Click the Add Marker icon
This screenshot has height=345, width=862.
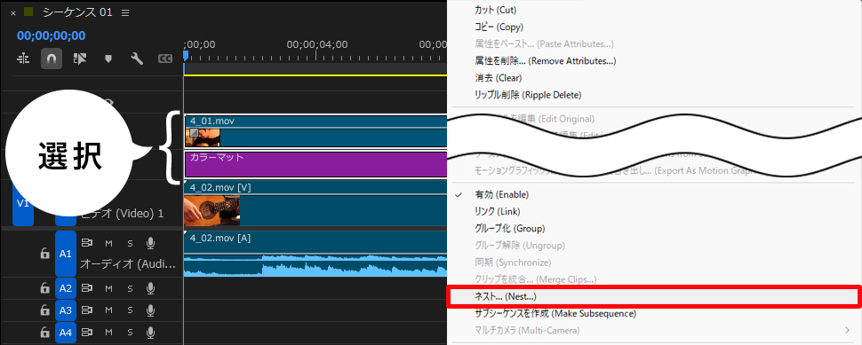108,59
